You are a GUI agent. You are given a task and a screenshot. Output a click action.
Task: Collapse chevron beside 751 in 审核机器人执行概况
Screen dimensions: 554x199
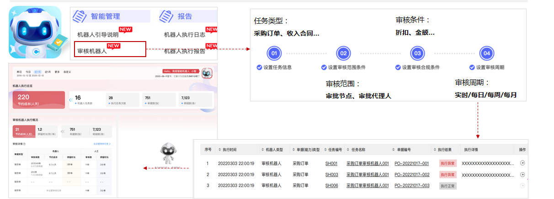click(63, 131)
